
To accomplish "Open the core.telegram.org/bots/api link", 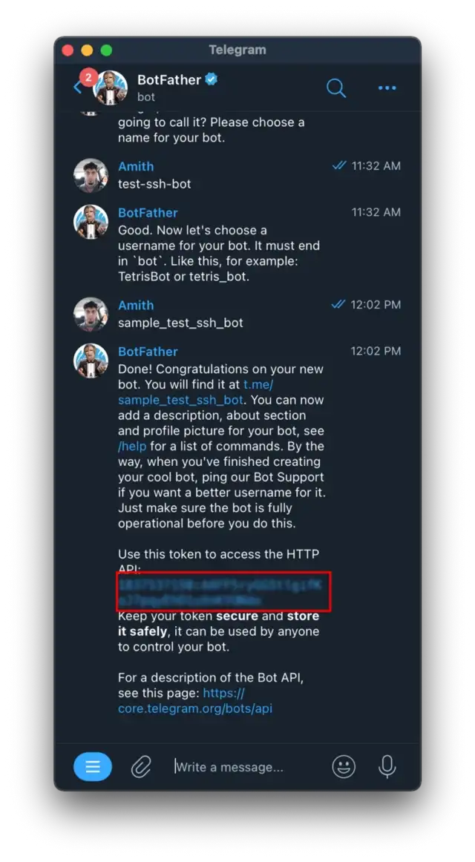I will (x=195, y=700).
